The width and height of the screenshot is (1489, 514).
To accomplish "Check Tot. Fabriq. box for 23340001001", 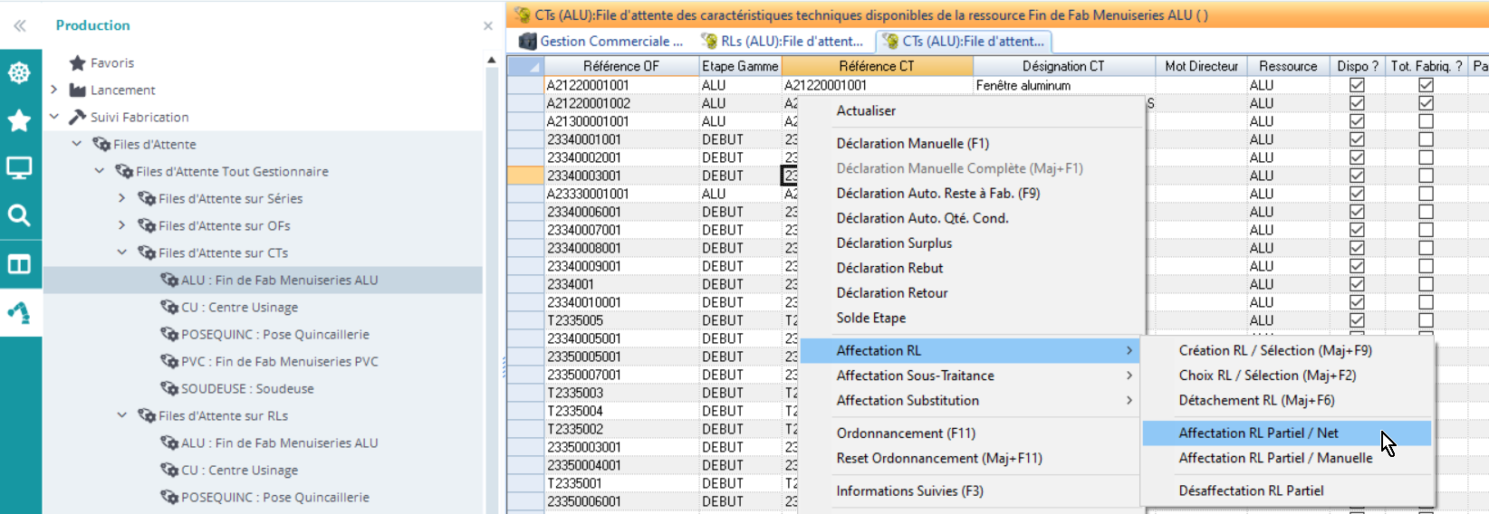I will pyautogui.click(x=1426, y=139).
